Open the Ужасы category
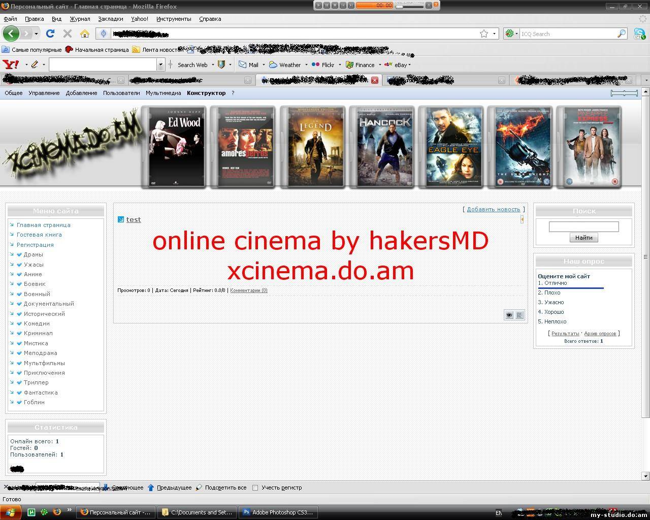Image resolution: width=650 pixels, height=520 pixels. tap(34, 265)
